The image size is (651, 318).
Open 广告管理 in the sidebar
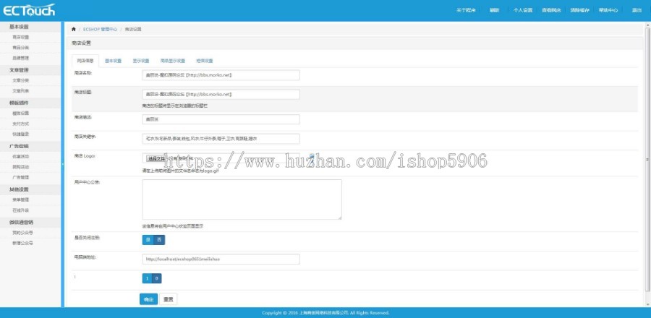coord(21,177)
